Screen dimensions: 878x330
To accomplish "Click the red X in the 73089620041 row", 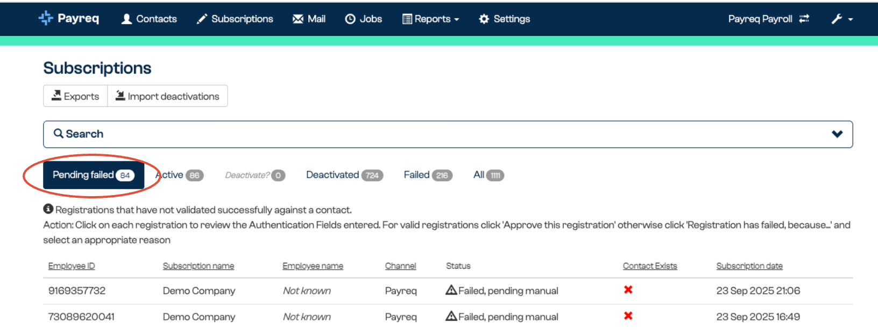I will click(x=628, y=316).
